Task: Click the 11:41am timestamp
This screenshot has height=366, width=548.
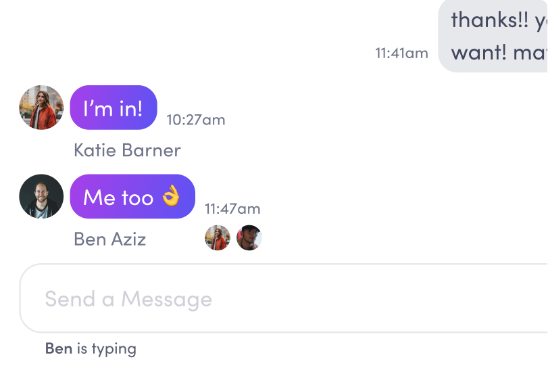Action: 401,53
